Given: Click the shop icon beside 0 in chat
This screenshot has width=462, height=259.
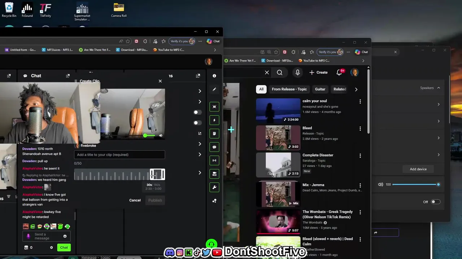Looking at the screenshot, I should (x=26, y=247).
